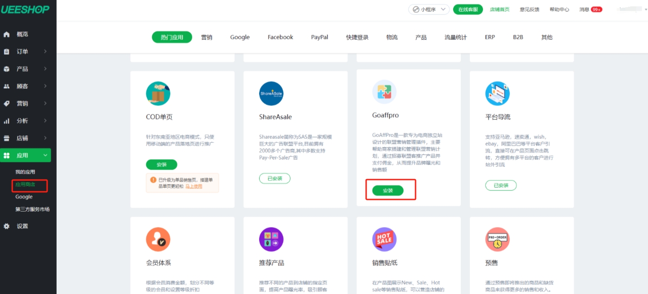Image resolution: width=648 pixels, height=294 pixels.
Task: Click the Goaffpro puzzle icon
Action: 384,92
